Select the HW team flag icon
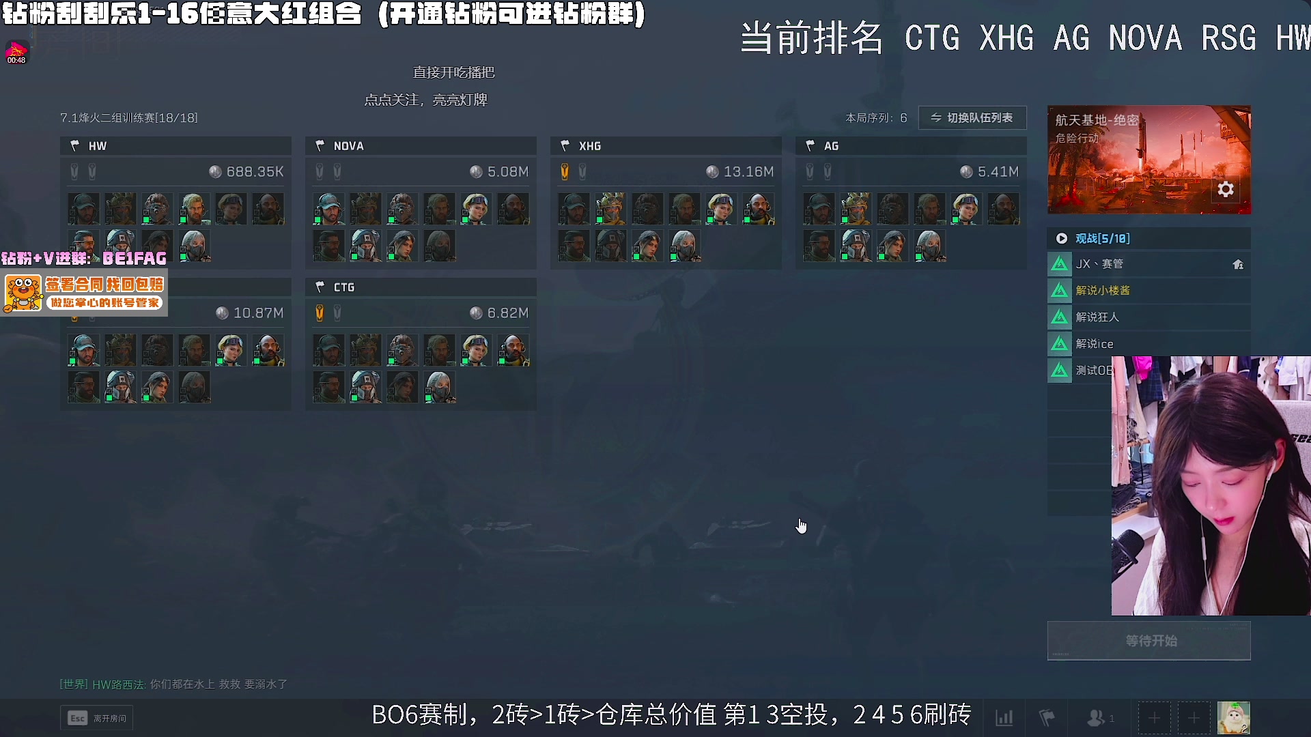1311x737 pixels. (x=74, y=145)
